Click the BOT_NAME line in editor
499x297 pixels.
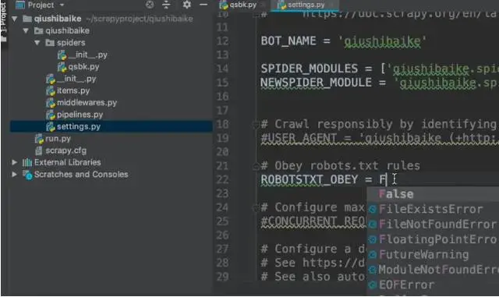344,41
